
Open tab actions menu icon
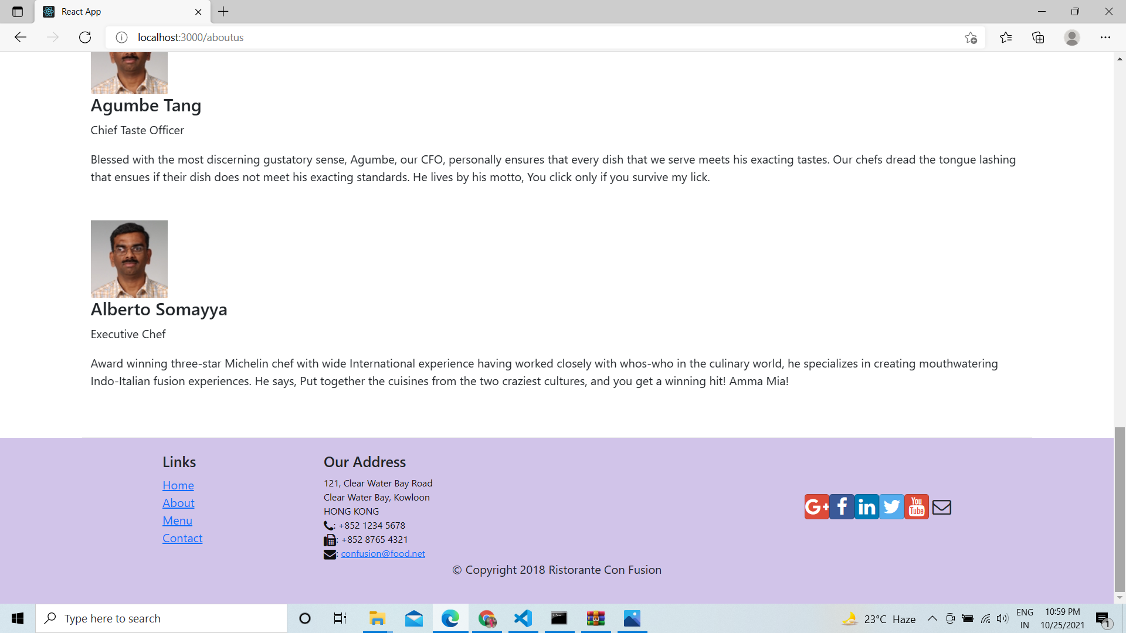(17, 12)
